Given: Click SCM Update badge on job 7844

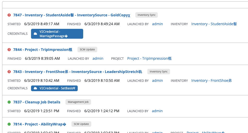Looking at the screenshot, I should point(87,49).
